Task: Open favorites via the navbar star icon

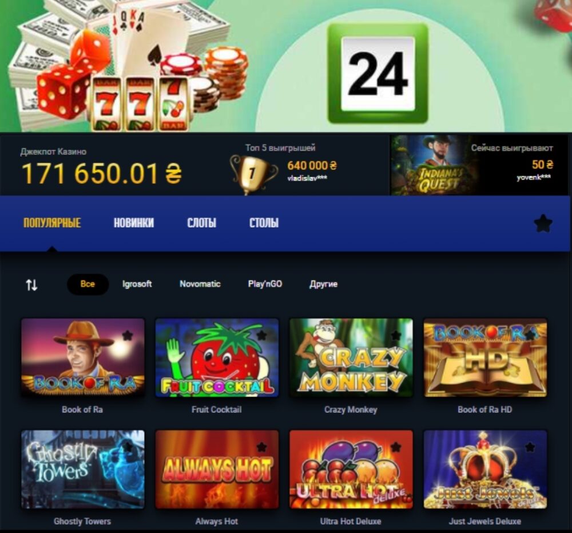Action: pyautogui.click(x=543, y=223)
